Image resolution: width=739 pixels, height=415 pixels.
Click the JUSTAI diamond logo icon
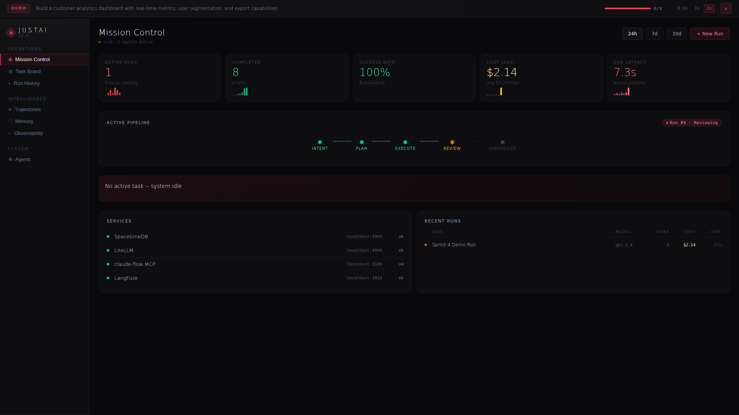coord(11,33)
